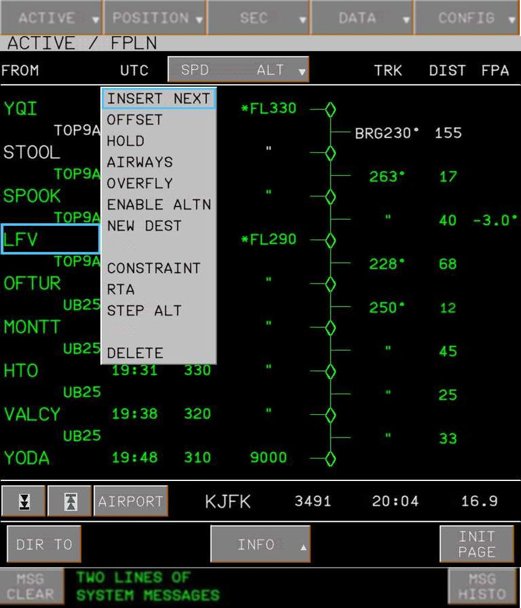Click the 228° track value
This screenshot has width=521, height=608.
pyautogui.click(x=387, y=264)
